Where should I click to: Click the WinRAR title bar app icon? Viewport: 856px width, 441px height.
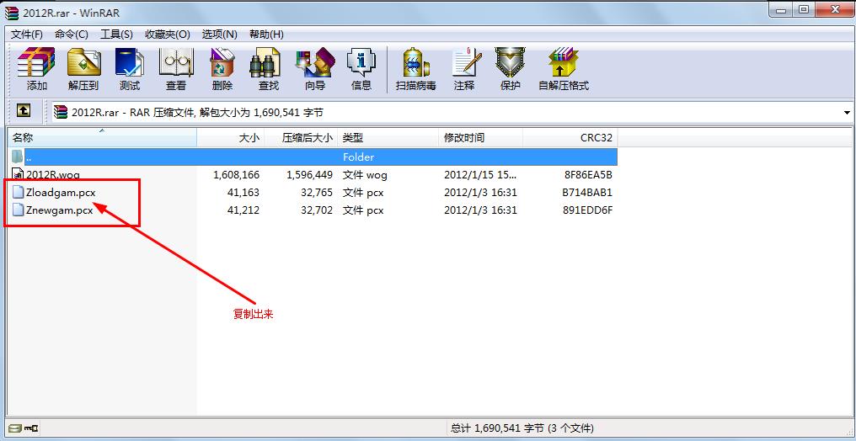point(11,13)
